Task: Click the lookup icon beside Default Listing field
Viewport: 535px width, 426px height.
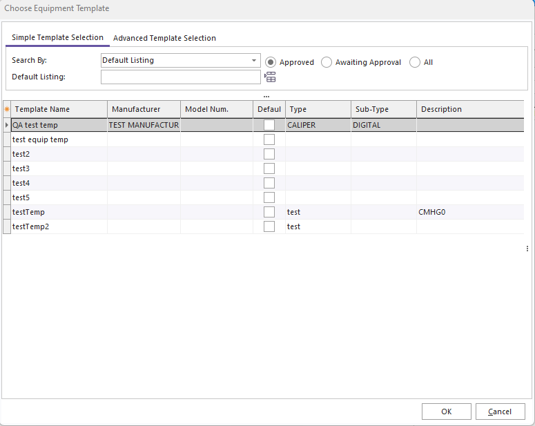Action: point(270,77)
